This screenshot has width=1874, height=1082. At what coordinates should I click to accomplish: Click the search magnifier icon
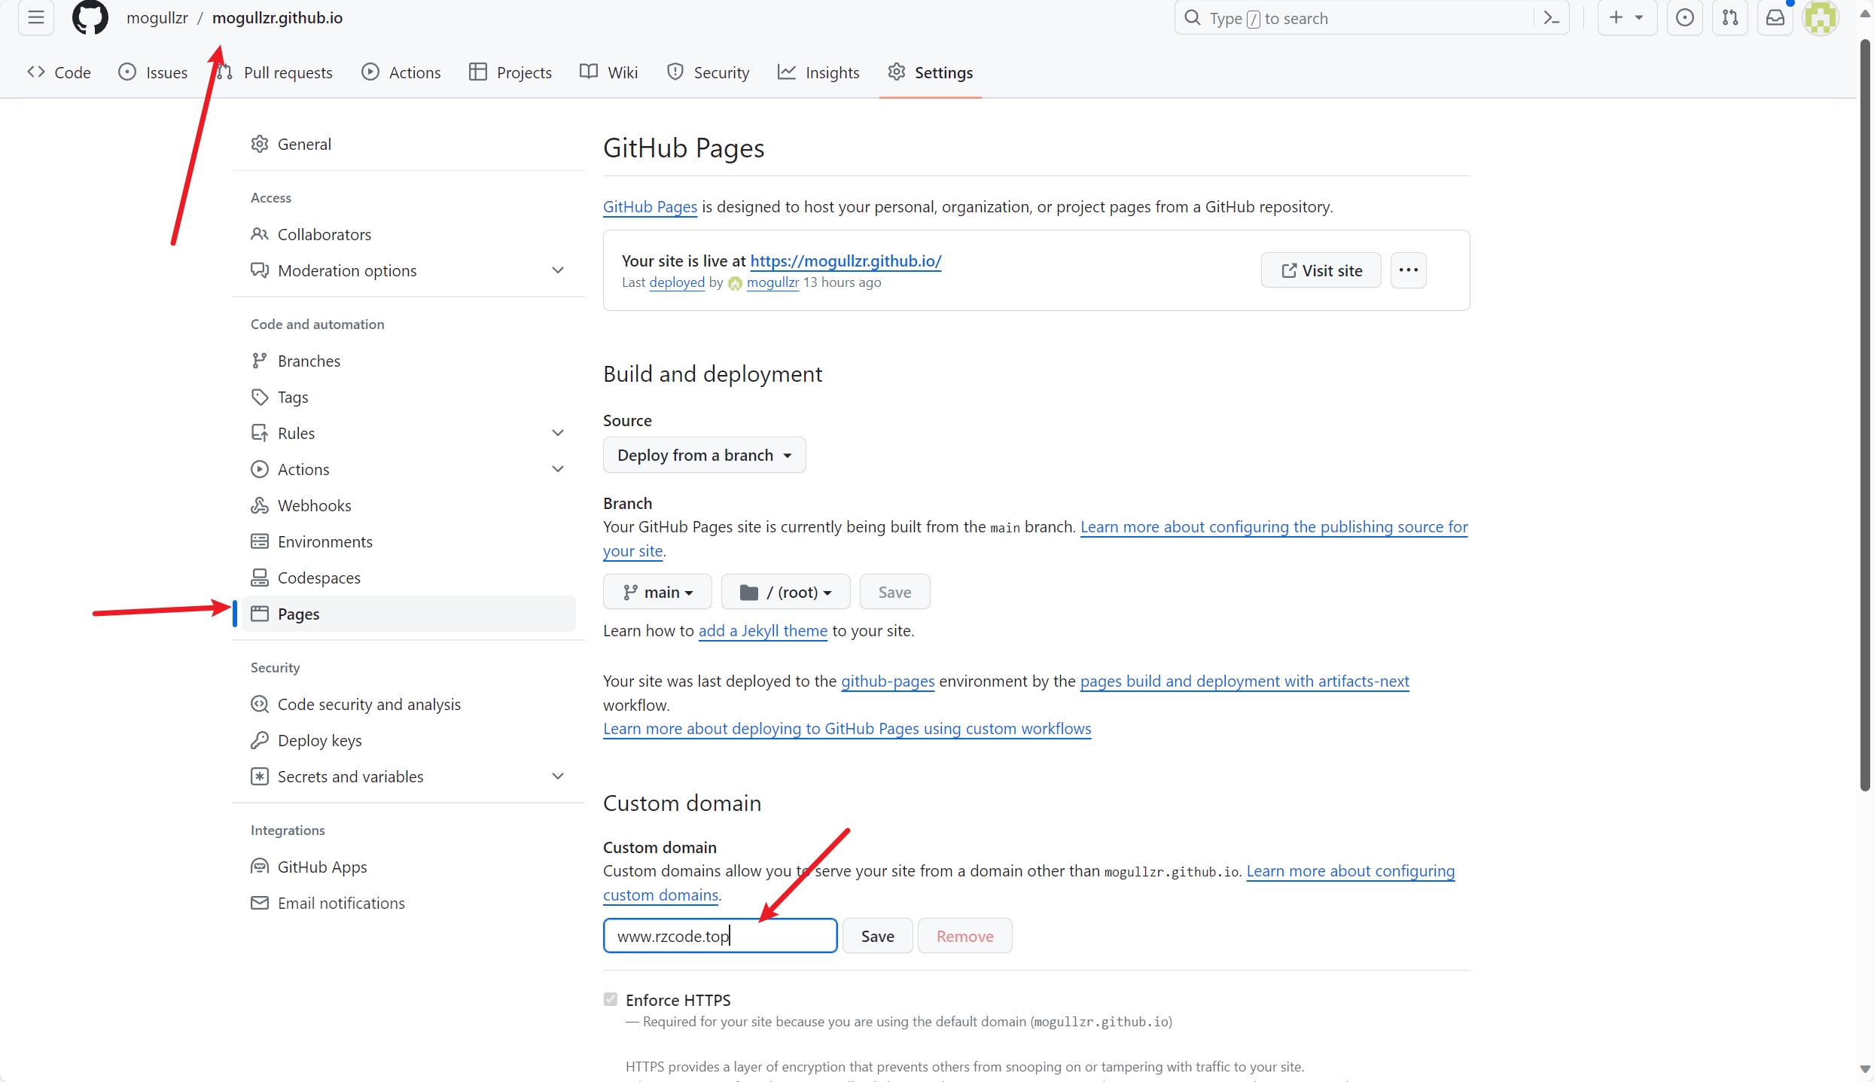(x=1193, y=18)
